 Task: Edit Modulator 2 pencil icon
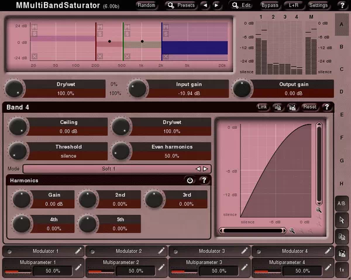coord(161,251)
